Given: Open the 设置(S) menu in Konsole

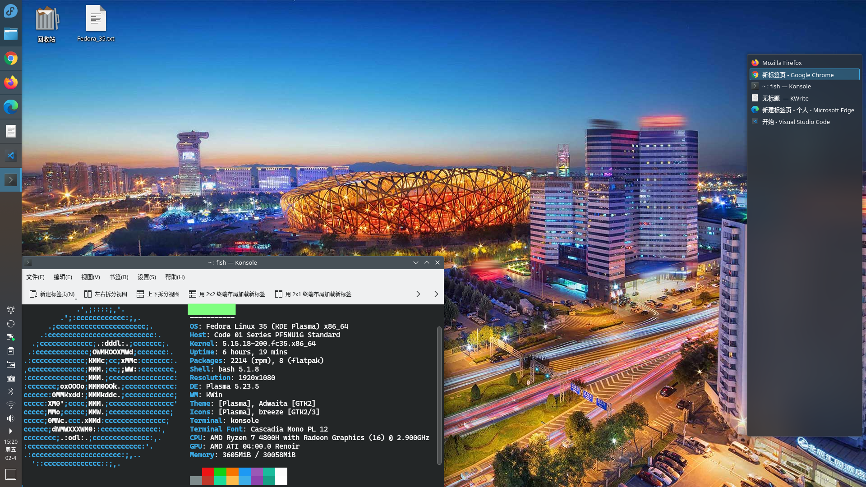Looking at the screenshot, I should coord(146,277).
